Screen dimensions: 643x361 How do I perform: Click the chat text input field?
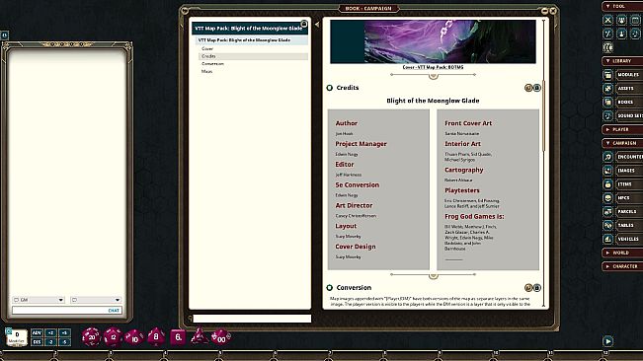67,311
